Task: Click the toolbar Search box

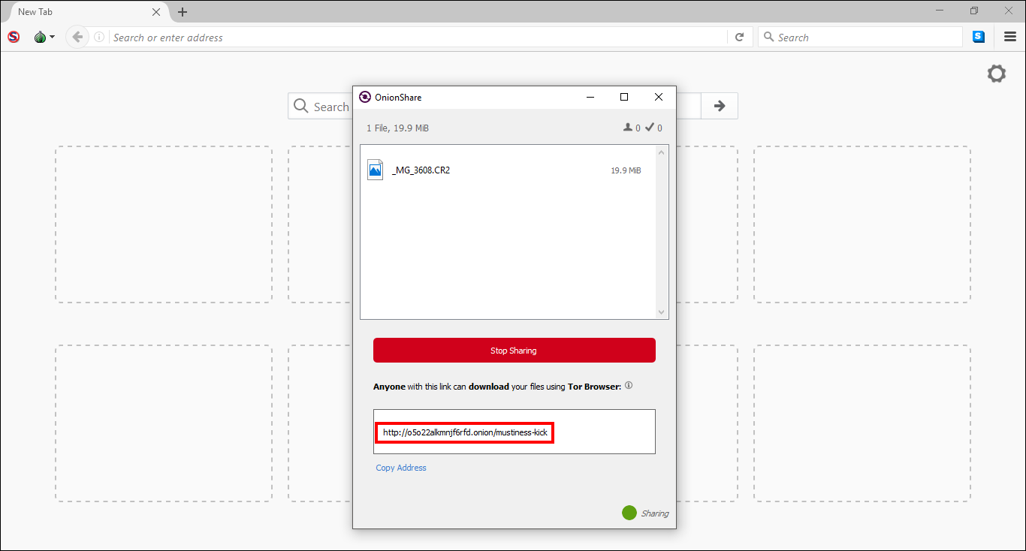Action: click(x=860, y=38)
